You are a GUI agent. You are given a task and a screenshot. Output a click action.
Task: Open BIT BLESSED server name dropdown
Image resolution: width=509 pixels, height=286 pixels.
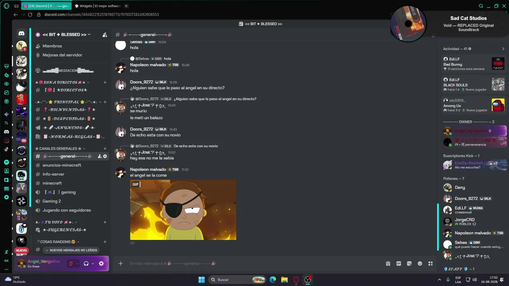66,35
